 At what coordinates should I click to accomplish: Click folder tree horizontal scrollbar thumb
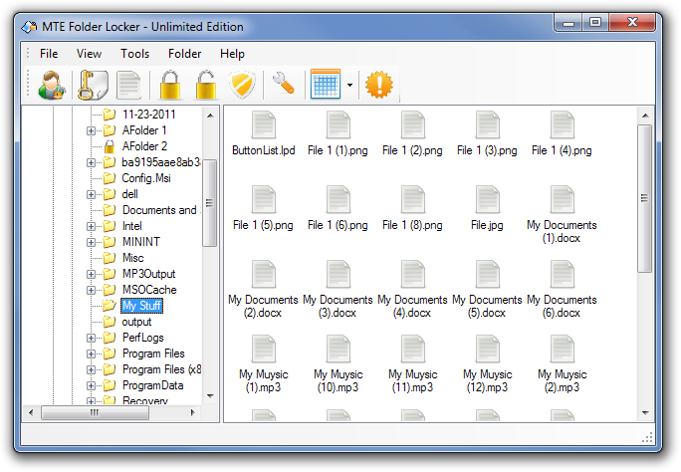coord(95,412)
